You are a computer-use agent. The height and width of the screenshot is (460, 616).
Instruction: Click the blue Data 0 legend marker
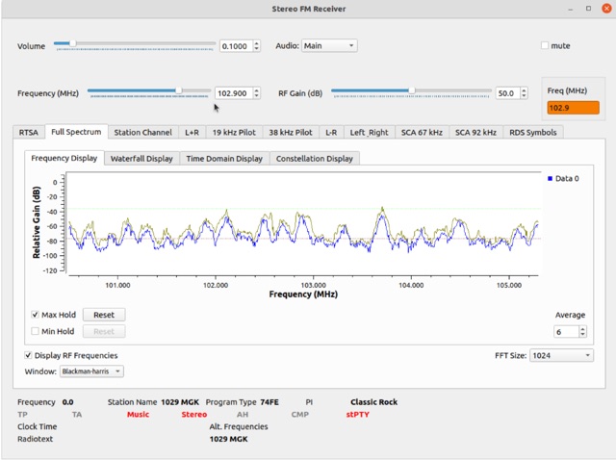point(549,178)
